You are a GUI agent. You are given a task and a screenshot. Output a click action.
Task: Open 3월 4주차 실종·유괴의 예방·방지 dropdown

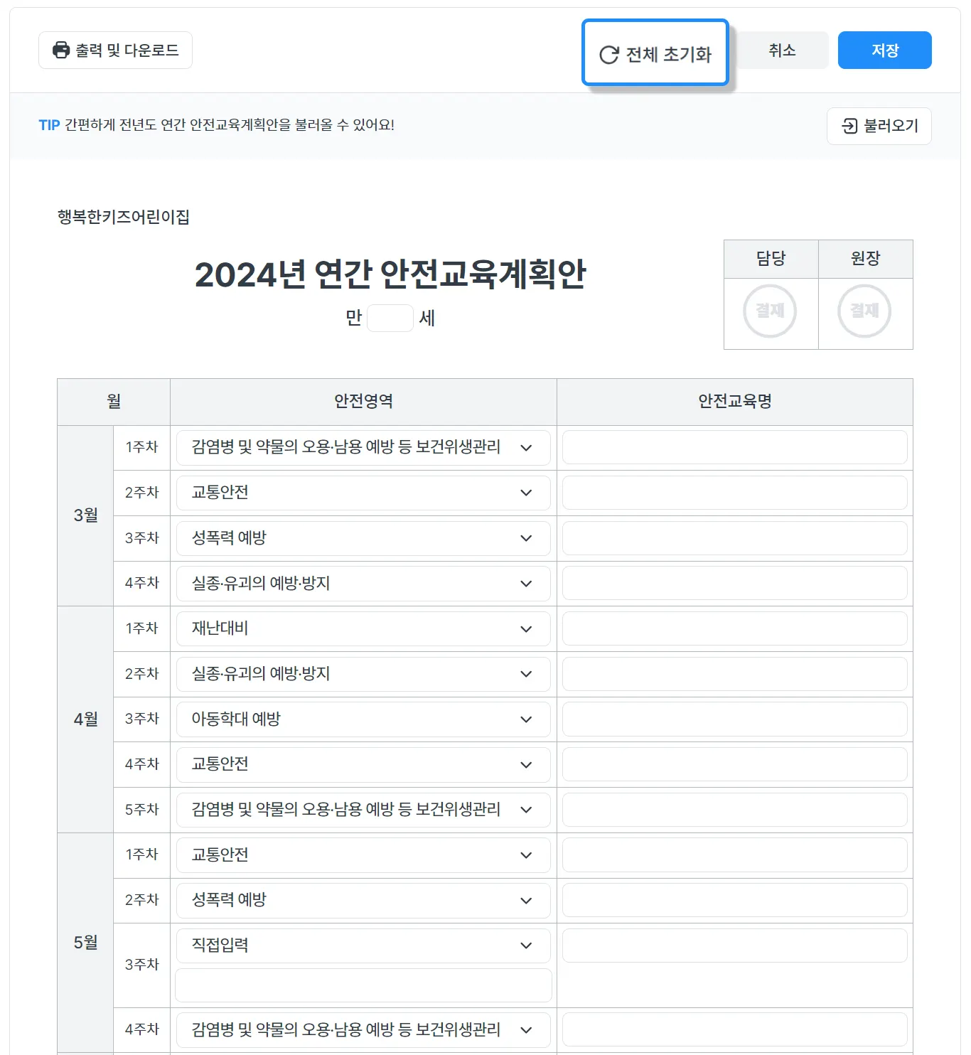pyautogui.click(x=363, y=584)
